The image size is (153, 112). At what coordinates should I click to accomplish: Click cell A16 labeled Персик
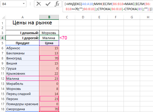point(23,99)
